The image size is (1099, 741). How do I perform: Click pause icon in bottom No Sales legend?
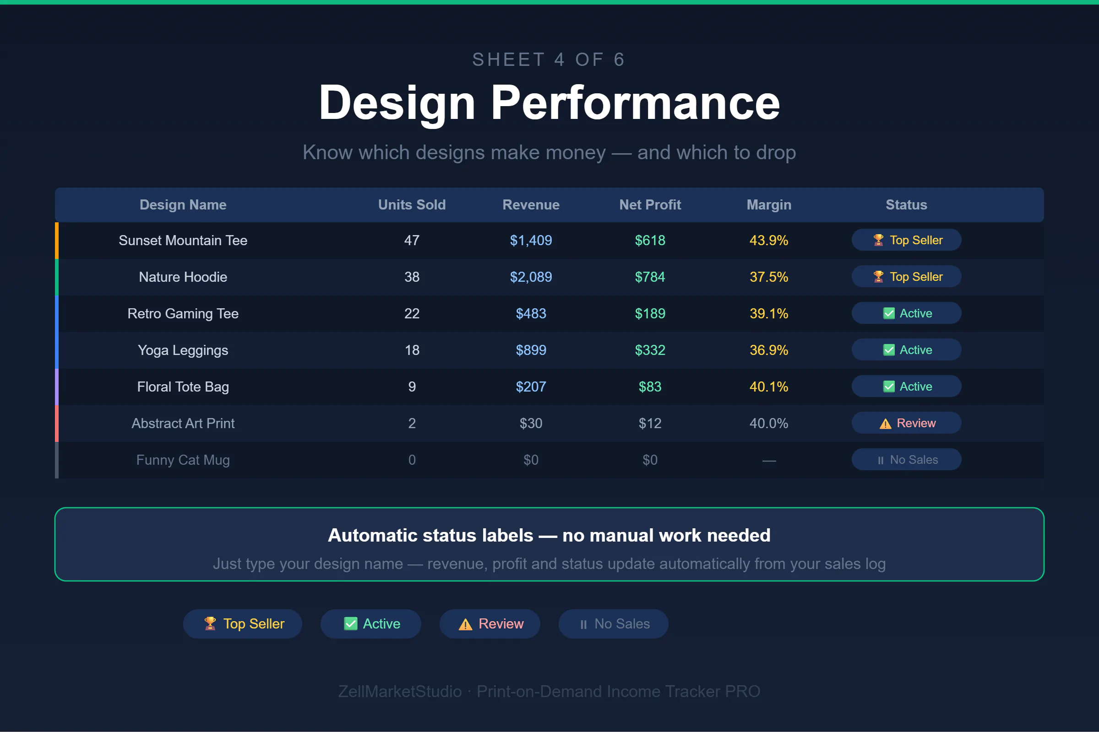(x=583, y=625)
